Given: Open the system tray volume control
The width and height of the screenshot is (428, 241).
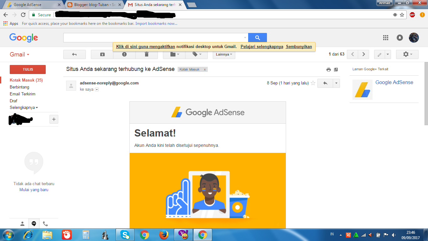Looking at the screenshot, I should 394,234.
